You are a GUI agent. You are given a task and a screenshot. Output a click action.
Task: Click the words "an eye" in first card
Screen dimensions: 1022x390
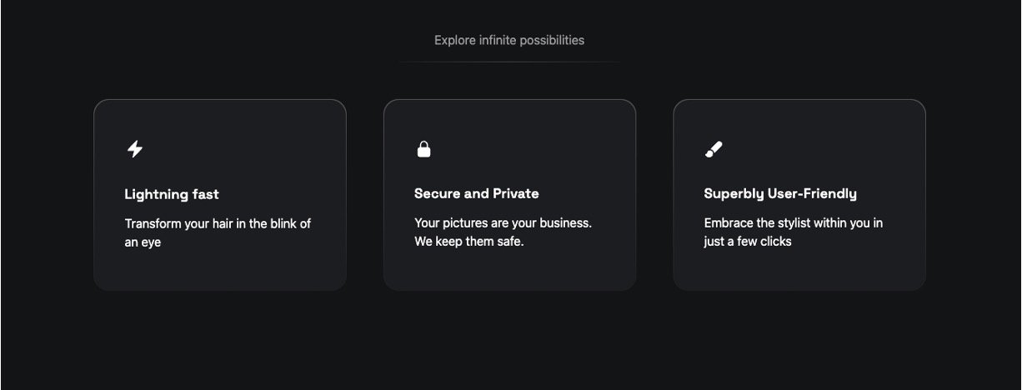143,242
